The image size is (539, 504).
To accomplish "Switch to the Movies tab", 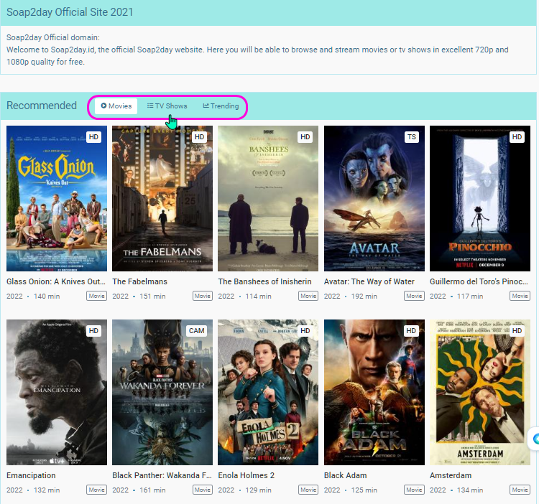I will pyautogui.click(x=116, y=106).
